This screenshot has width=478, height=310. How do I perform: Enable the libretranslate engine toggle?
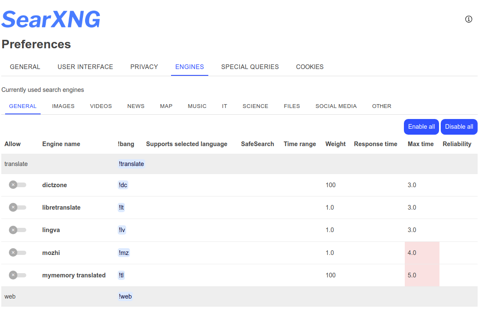(17, 207)
